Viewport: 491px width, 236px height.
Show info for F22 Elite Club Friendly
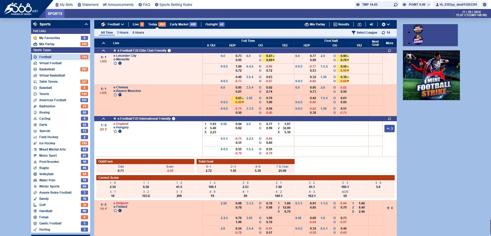169,51
